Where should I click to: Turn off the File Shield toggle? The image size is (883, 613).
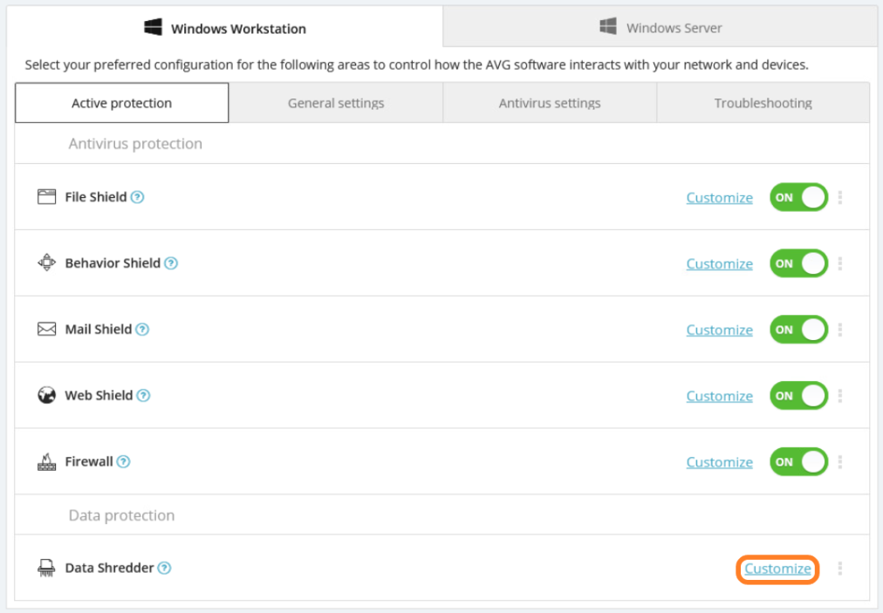point(799,197)
